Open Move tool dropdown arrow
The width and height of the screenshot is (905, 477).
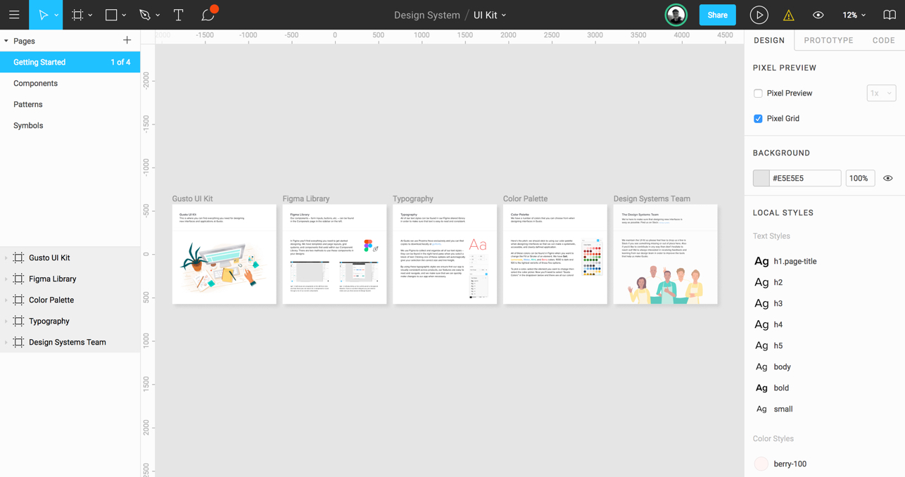click(x=56, y=15)
